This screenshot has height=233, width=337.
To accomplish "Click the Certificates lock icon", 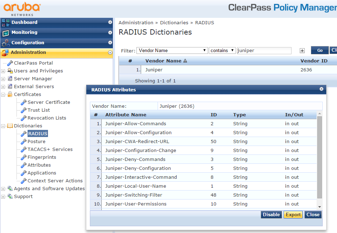I will pyautogui.click(x=10, y=94).
